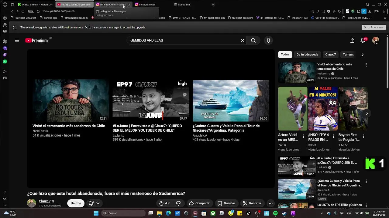
Task: Show hidden system tray icons chevron
Action: [323, 213]
